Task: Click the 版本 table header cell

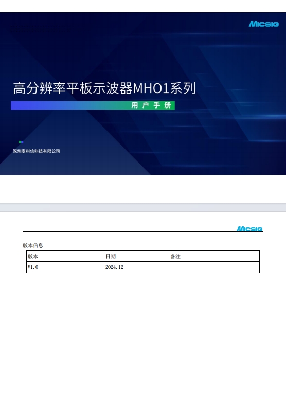Action: click(65, 256)
